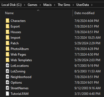
Task: Expand the chevron after UserData
Action: 92,5
